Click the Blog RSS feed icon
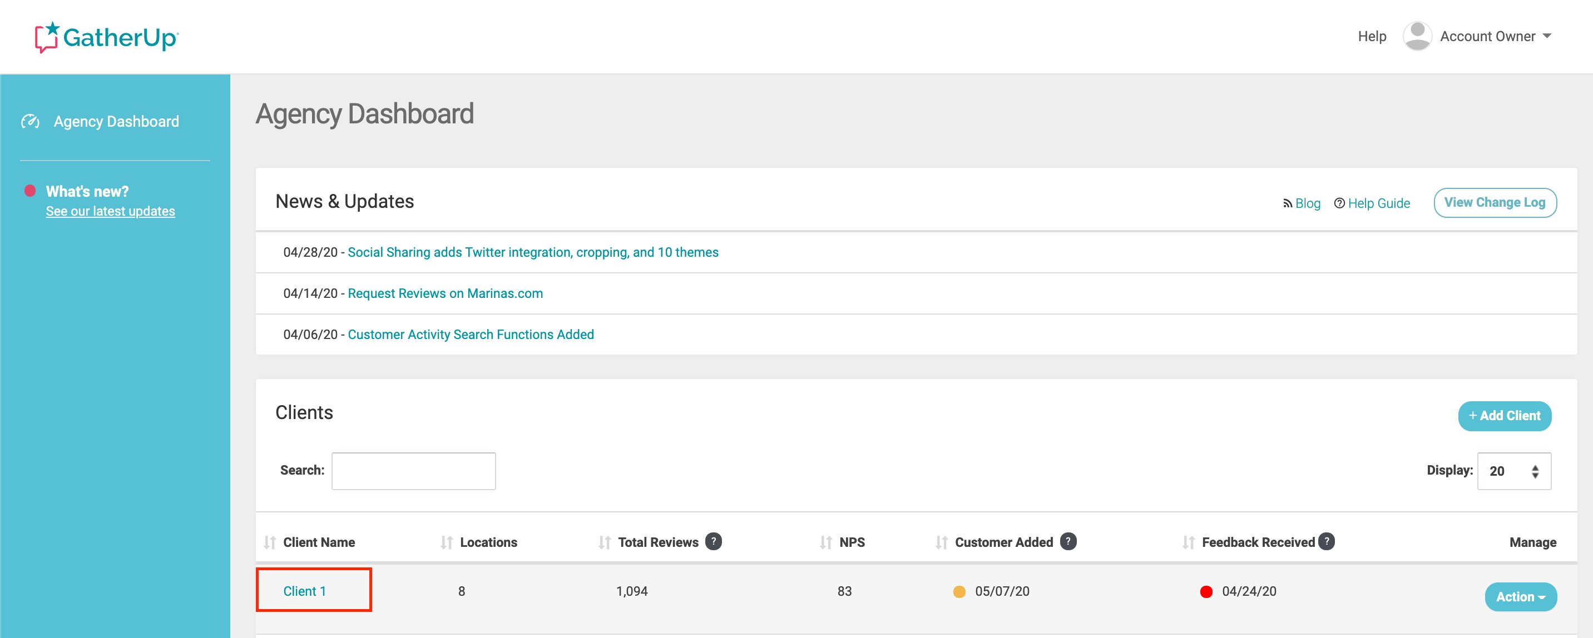Viewport: 1593px width, 638px height. coord(1288,203)
